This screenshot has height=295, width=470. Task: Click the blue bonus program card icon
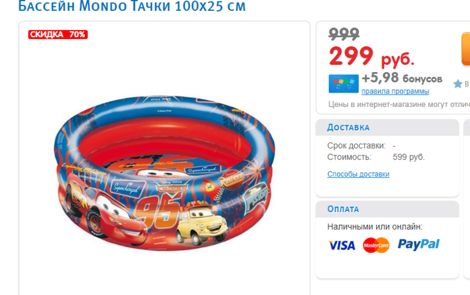(344, 84)
